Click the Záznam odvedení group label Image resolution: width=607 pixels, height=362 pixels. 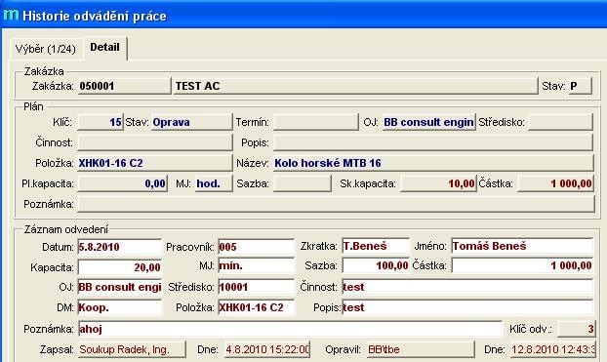pyautogui.click(x=65, y=229)
